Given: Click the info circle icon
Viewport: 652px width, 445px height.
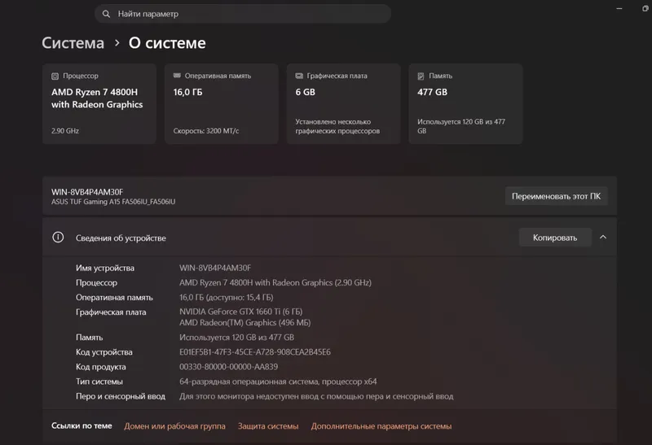Looking at the screenshot, I should pyautogui.click(x=58, y=238).
